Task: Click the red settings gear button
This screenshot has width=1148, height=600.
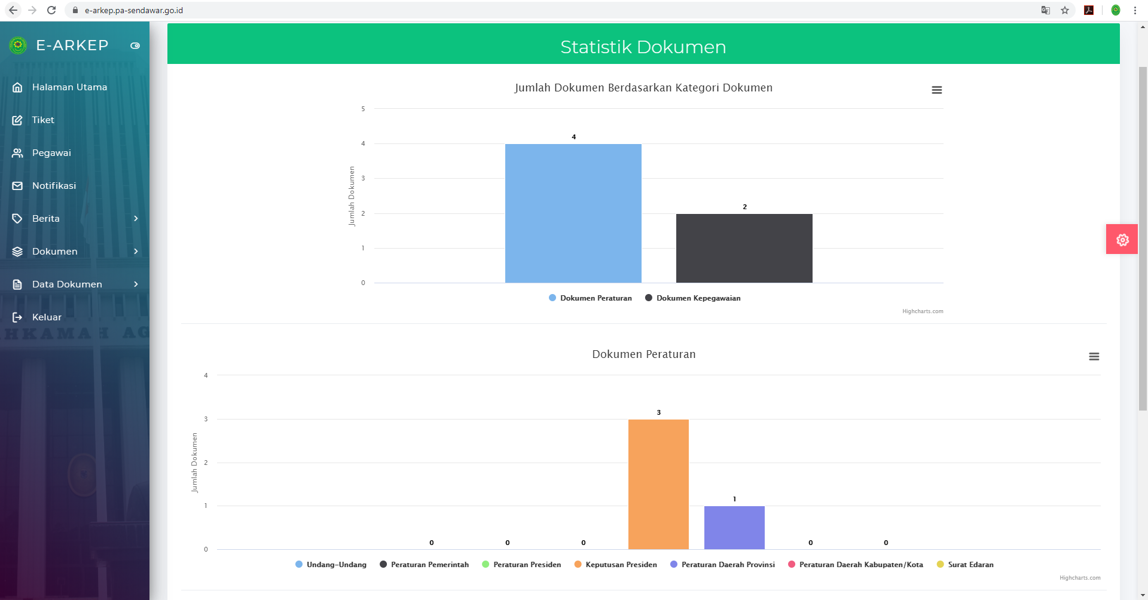Action: (x=1122, y=240)
